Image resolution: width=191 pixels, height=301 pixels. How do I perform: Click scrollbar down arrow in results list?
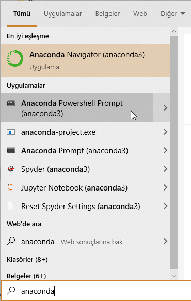(174, 276)
